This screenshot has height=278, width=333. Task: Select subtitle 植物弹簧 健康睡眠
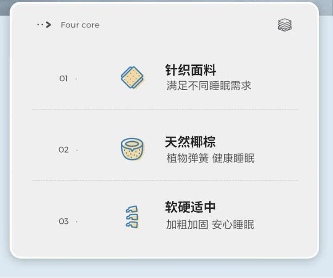click(x=210, y=158)
